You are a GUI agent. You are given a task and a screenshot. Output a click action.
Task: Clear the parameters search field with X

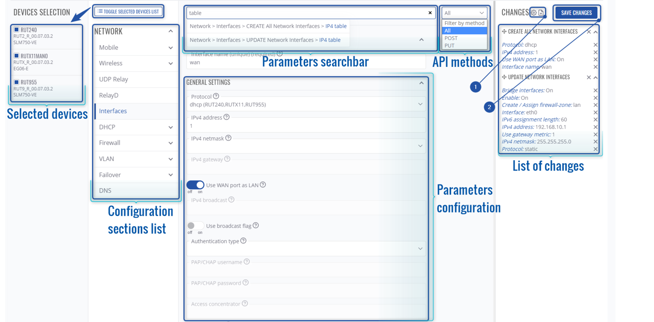point(430,13)
